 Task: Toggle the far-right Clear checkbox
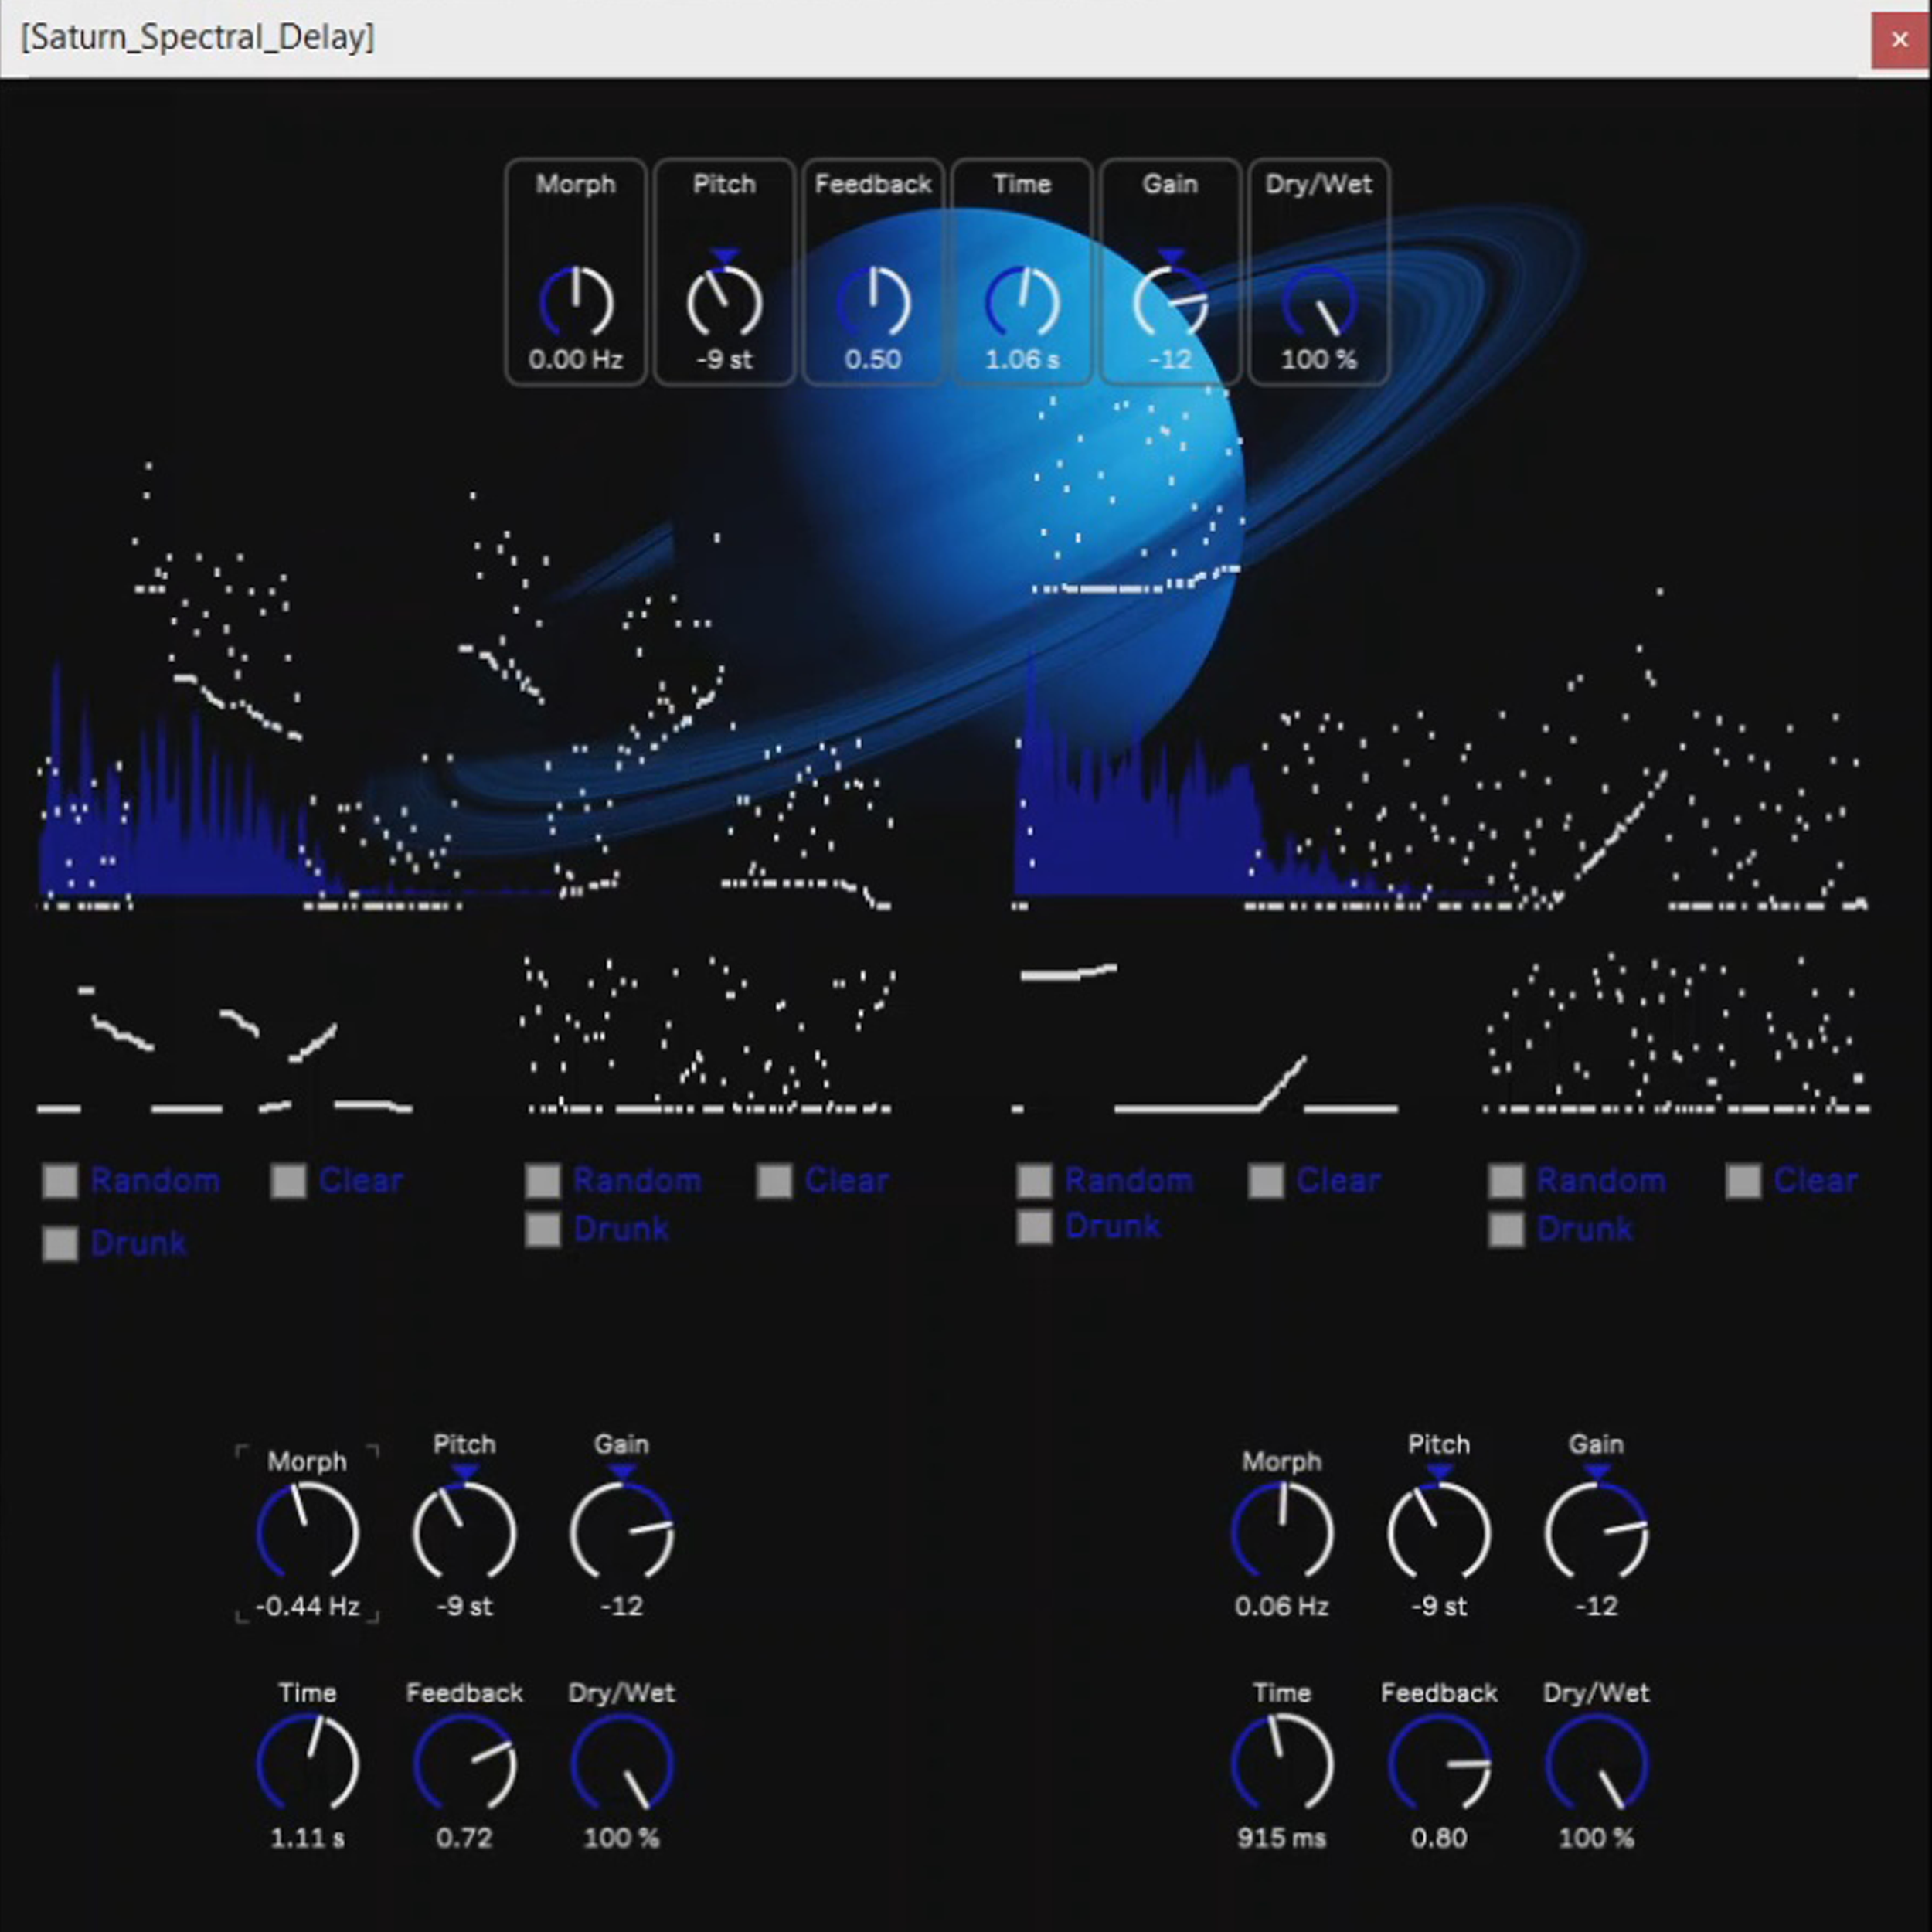[1743, 1181]
